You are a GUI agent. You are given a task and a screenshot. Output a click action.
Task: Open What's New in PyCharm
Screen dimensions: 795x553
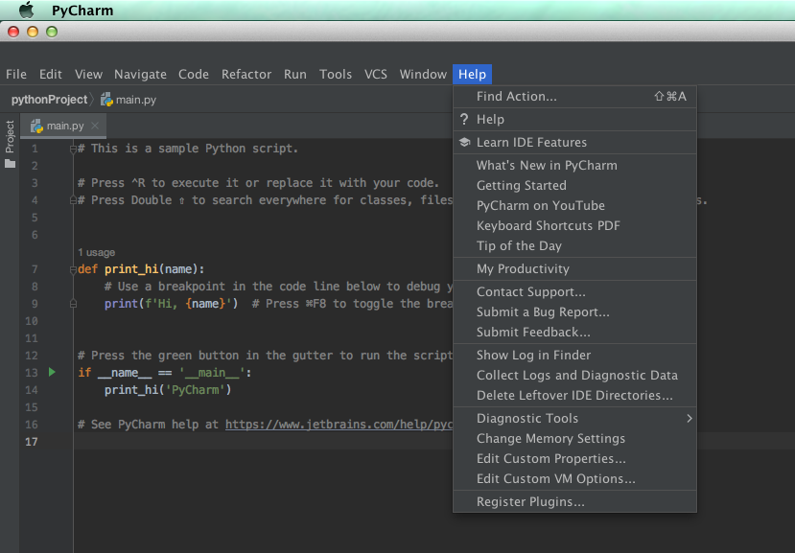574,165
